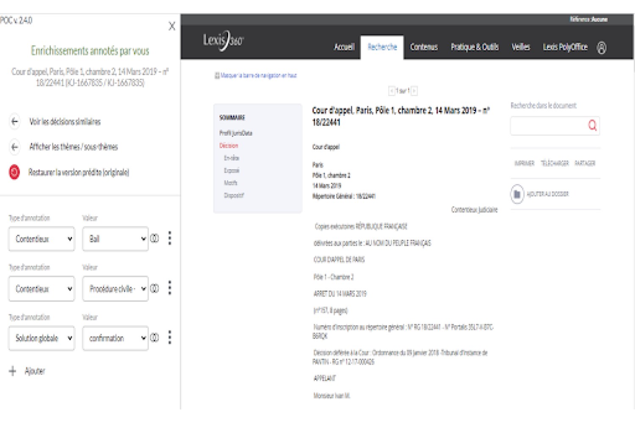This screenshot has height=423, width=635.
Task: Open the confirmation value dropdown
Action: point(115,338)
